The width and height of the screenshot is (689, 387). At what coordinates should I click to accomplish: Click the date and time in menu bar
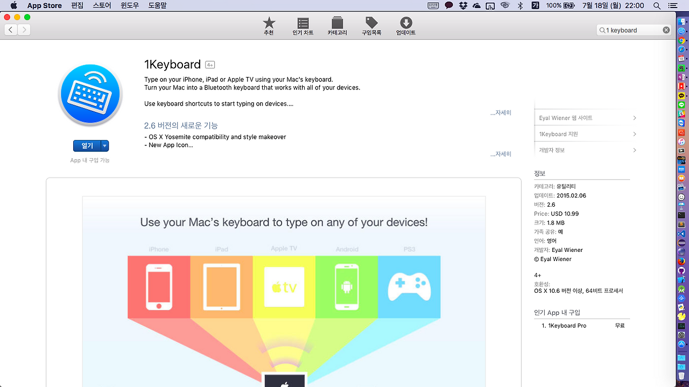pyautogui.click(x=613, y=5)
